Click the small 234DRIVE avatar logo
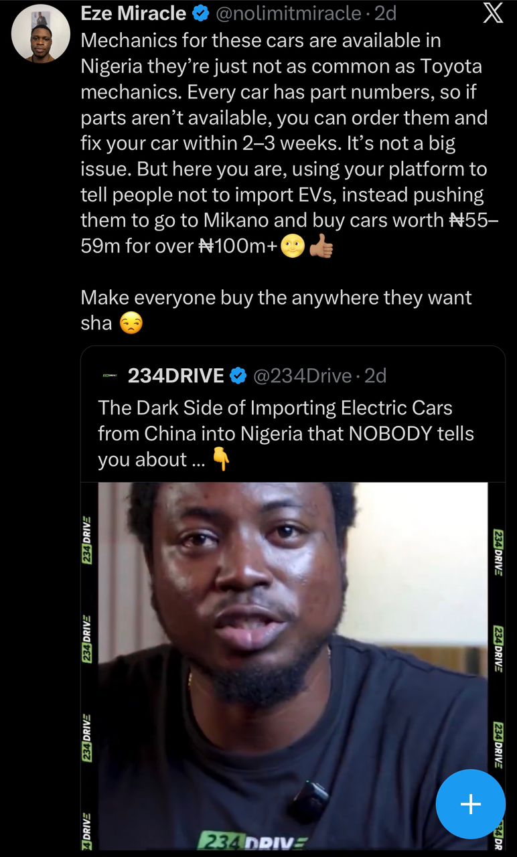 [x=109, y=376]
